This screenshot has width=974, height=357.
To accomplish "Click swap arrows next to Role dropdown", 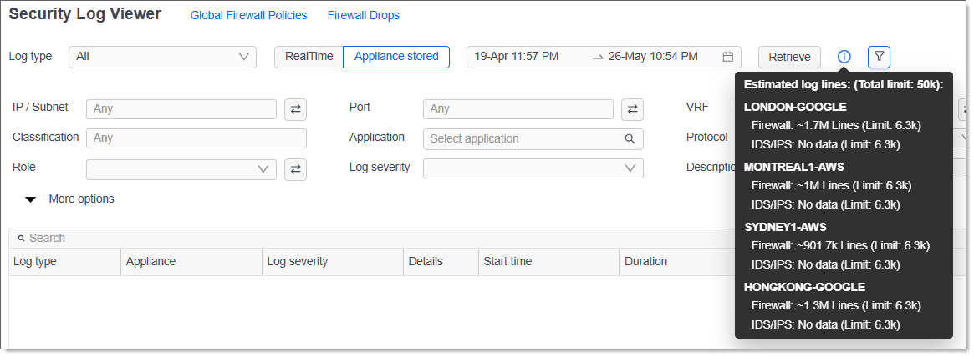I will [296, 169].
